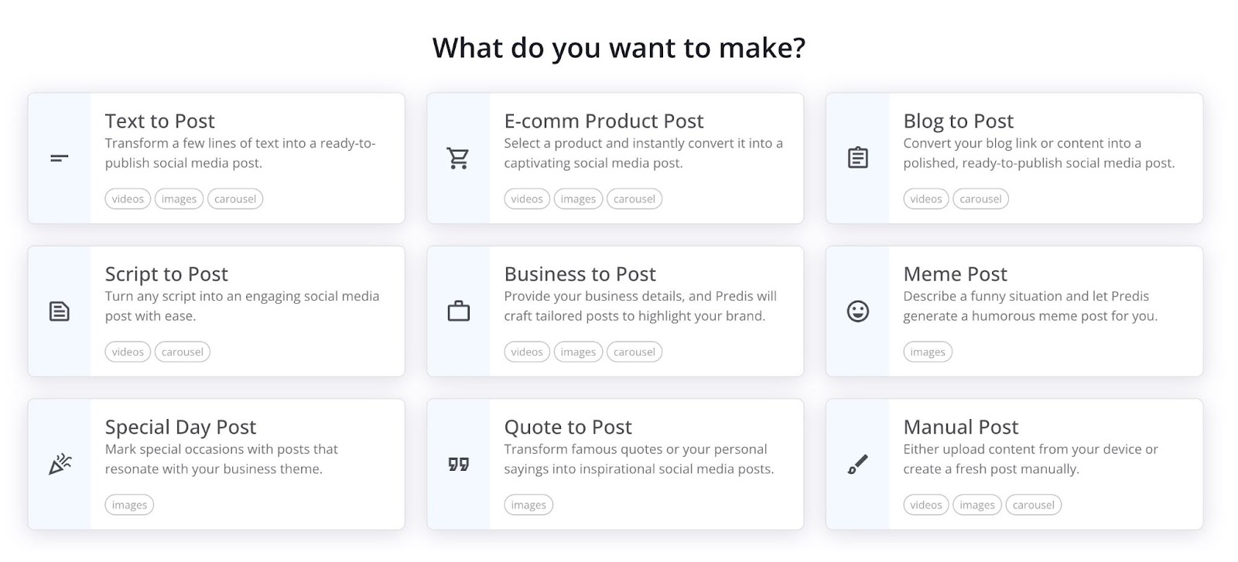Click the images tag under Quote to Post
This screenshot has width=1238, height=562.
click(528, 504)
